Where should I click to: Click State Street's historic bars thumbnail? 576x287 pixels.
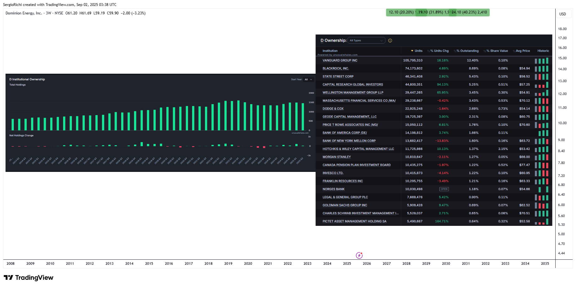point(542,77)
